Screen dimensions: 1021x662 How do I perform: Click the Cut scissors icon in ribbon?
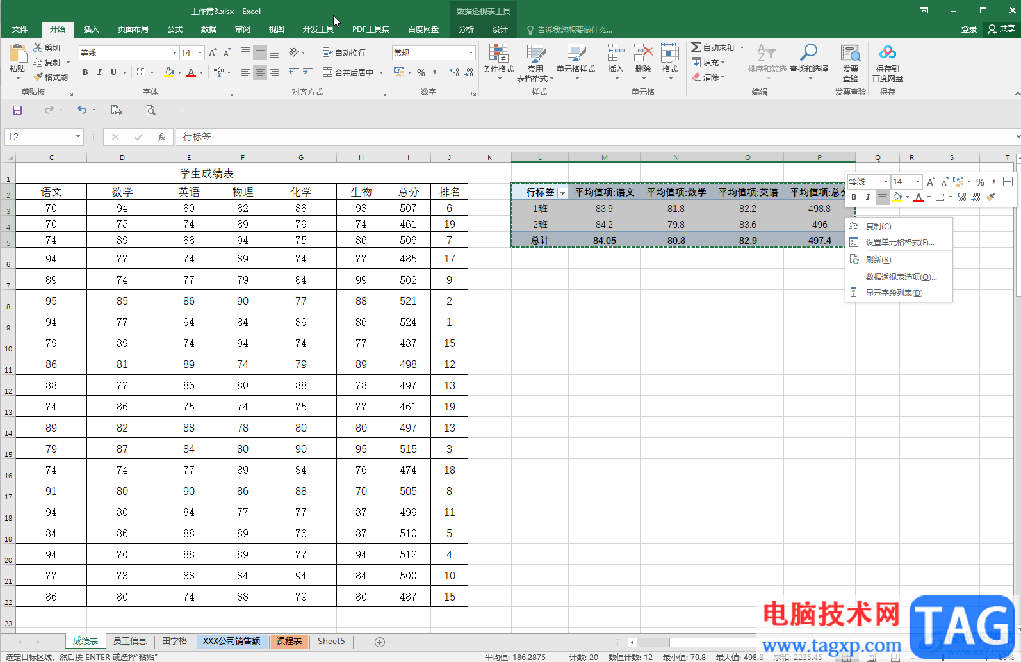pyautogui.click(x=38, y=48)
